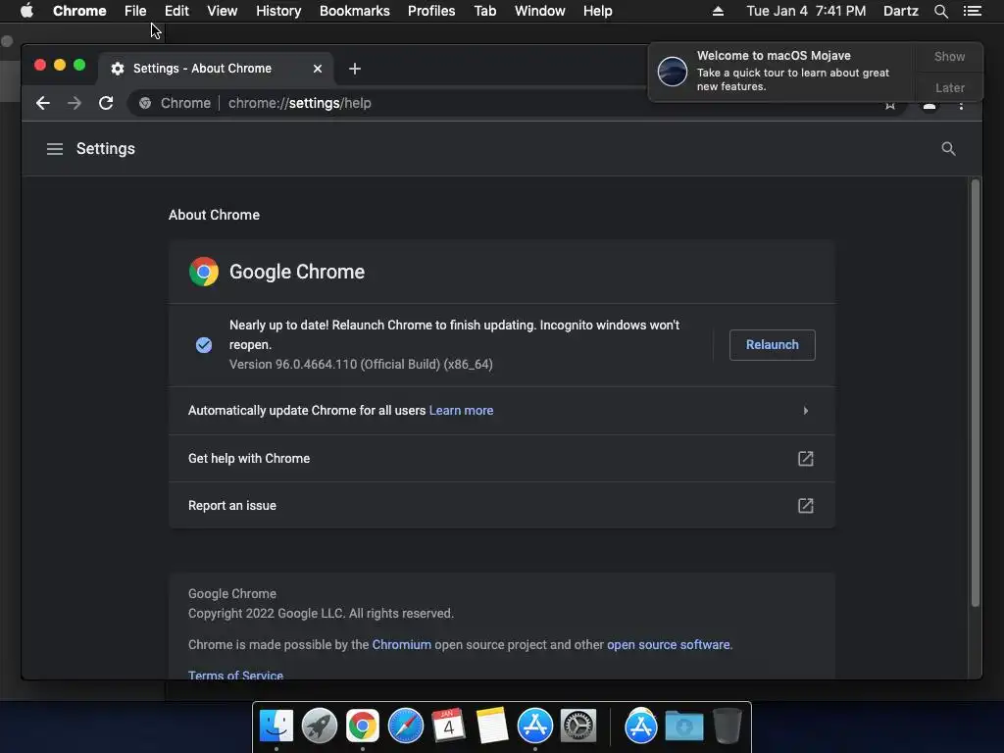Select the Settings - About Chrome tab
The height and width of the screenshot is (753, 1004).
[215, 69]
